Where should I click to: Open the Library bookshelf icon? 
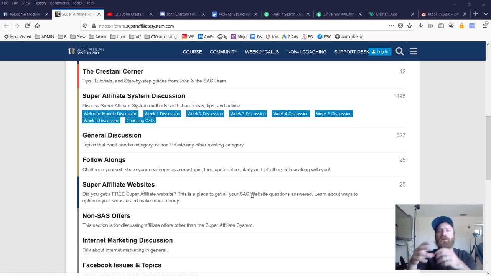431,26
